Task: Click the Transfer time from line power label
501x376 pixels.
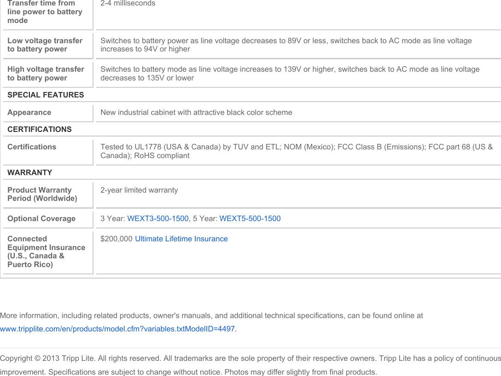Action: point(45,11)
